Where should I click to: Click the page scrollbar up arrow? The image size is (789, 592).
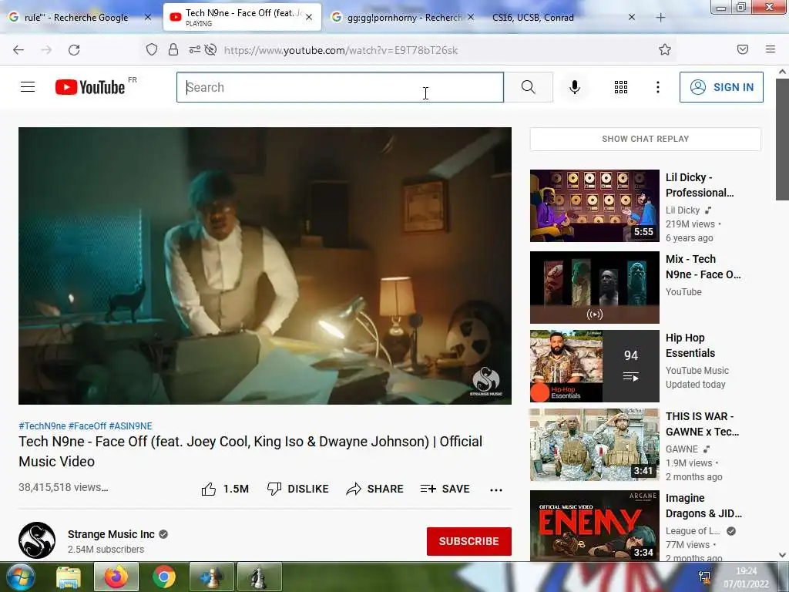coord(782,72)
